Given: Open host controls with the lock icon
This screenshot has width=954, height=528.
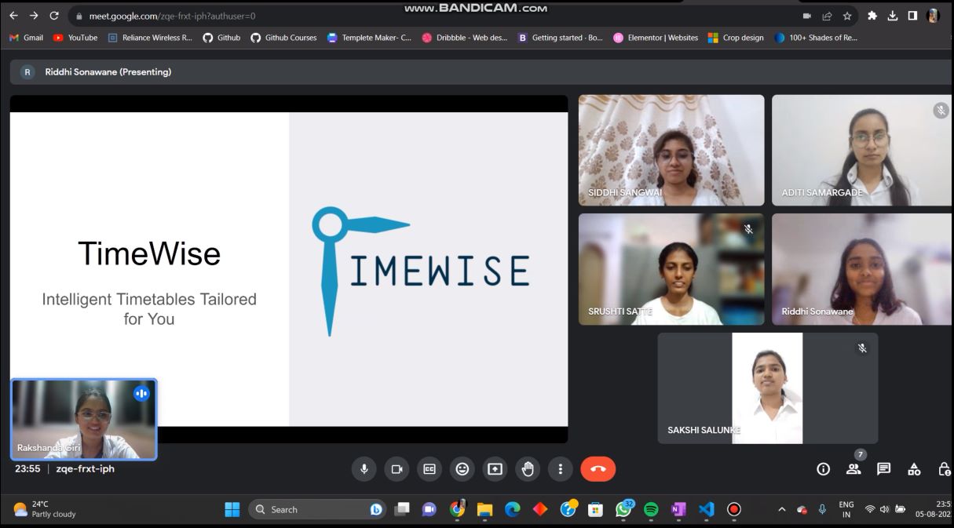Looking at the screenshot, I should click(945, 468).
